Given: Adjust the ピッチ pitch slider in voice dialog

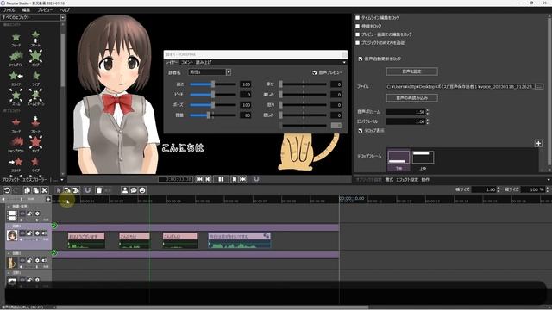Looking at the screenshot, I should [x=213, y=95].
